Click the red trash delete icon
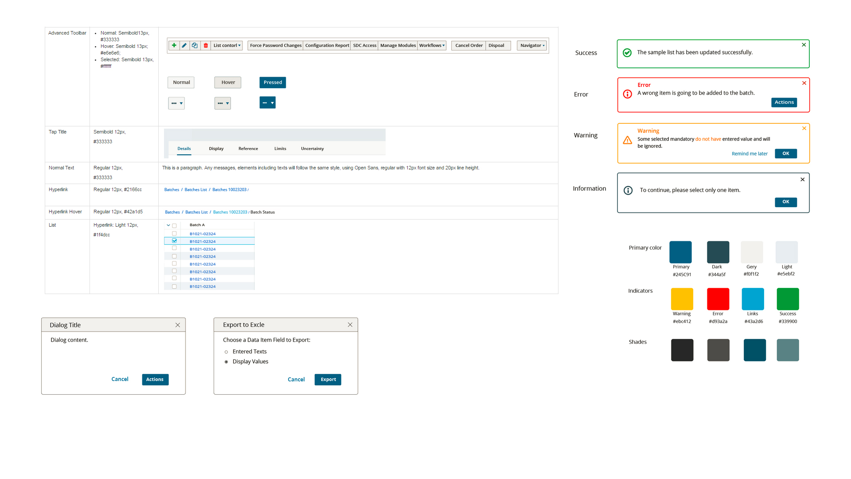851x479 pixels. click(x=206, y=45)
